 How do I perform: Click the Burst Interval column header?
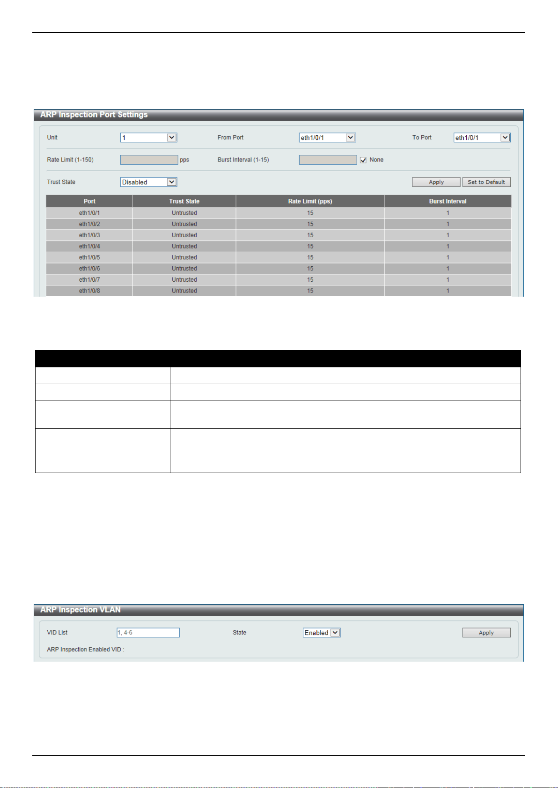(x=448, y=201)
